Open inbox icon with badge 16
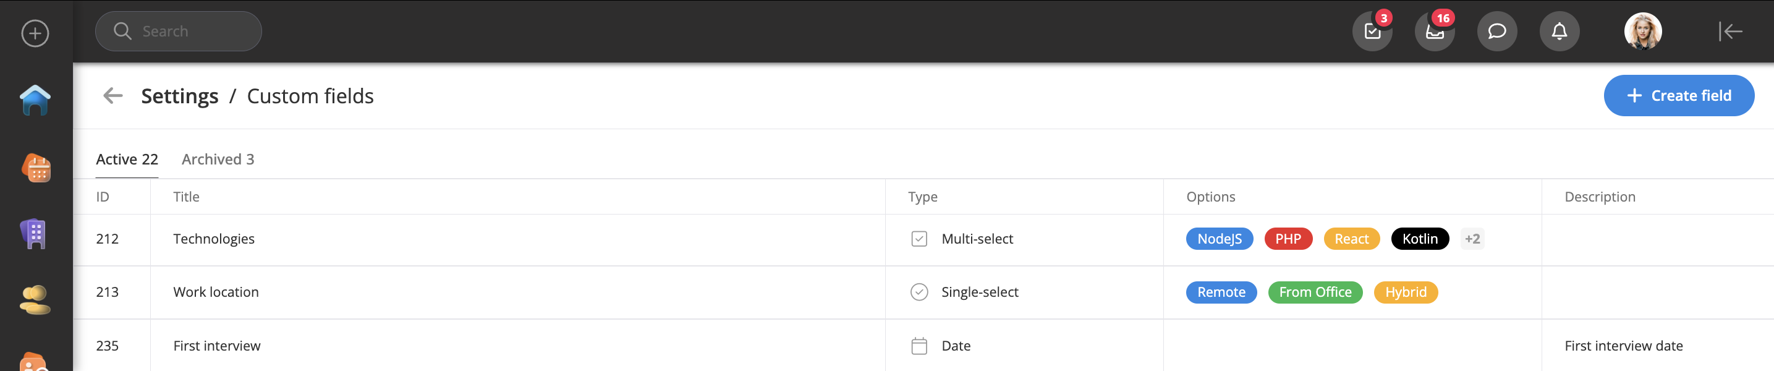Image resolution: width=1774 pixels, height=371 pixels. pyautogui.click(x=1435, y=32)
